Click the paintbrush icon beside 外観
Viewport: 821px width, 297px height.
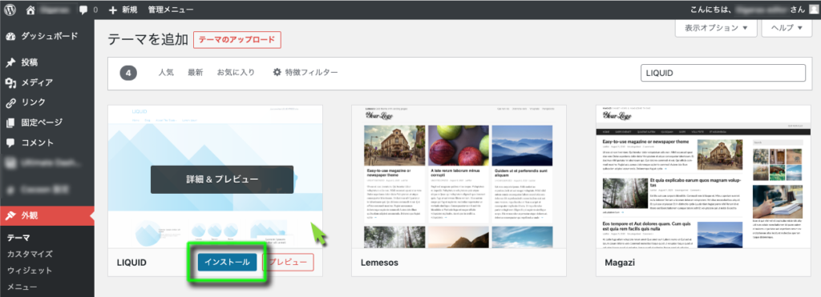click(x=10, y=215)
